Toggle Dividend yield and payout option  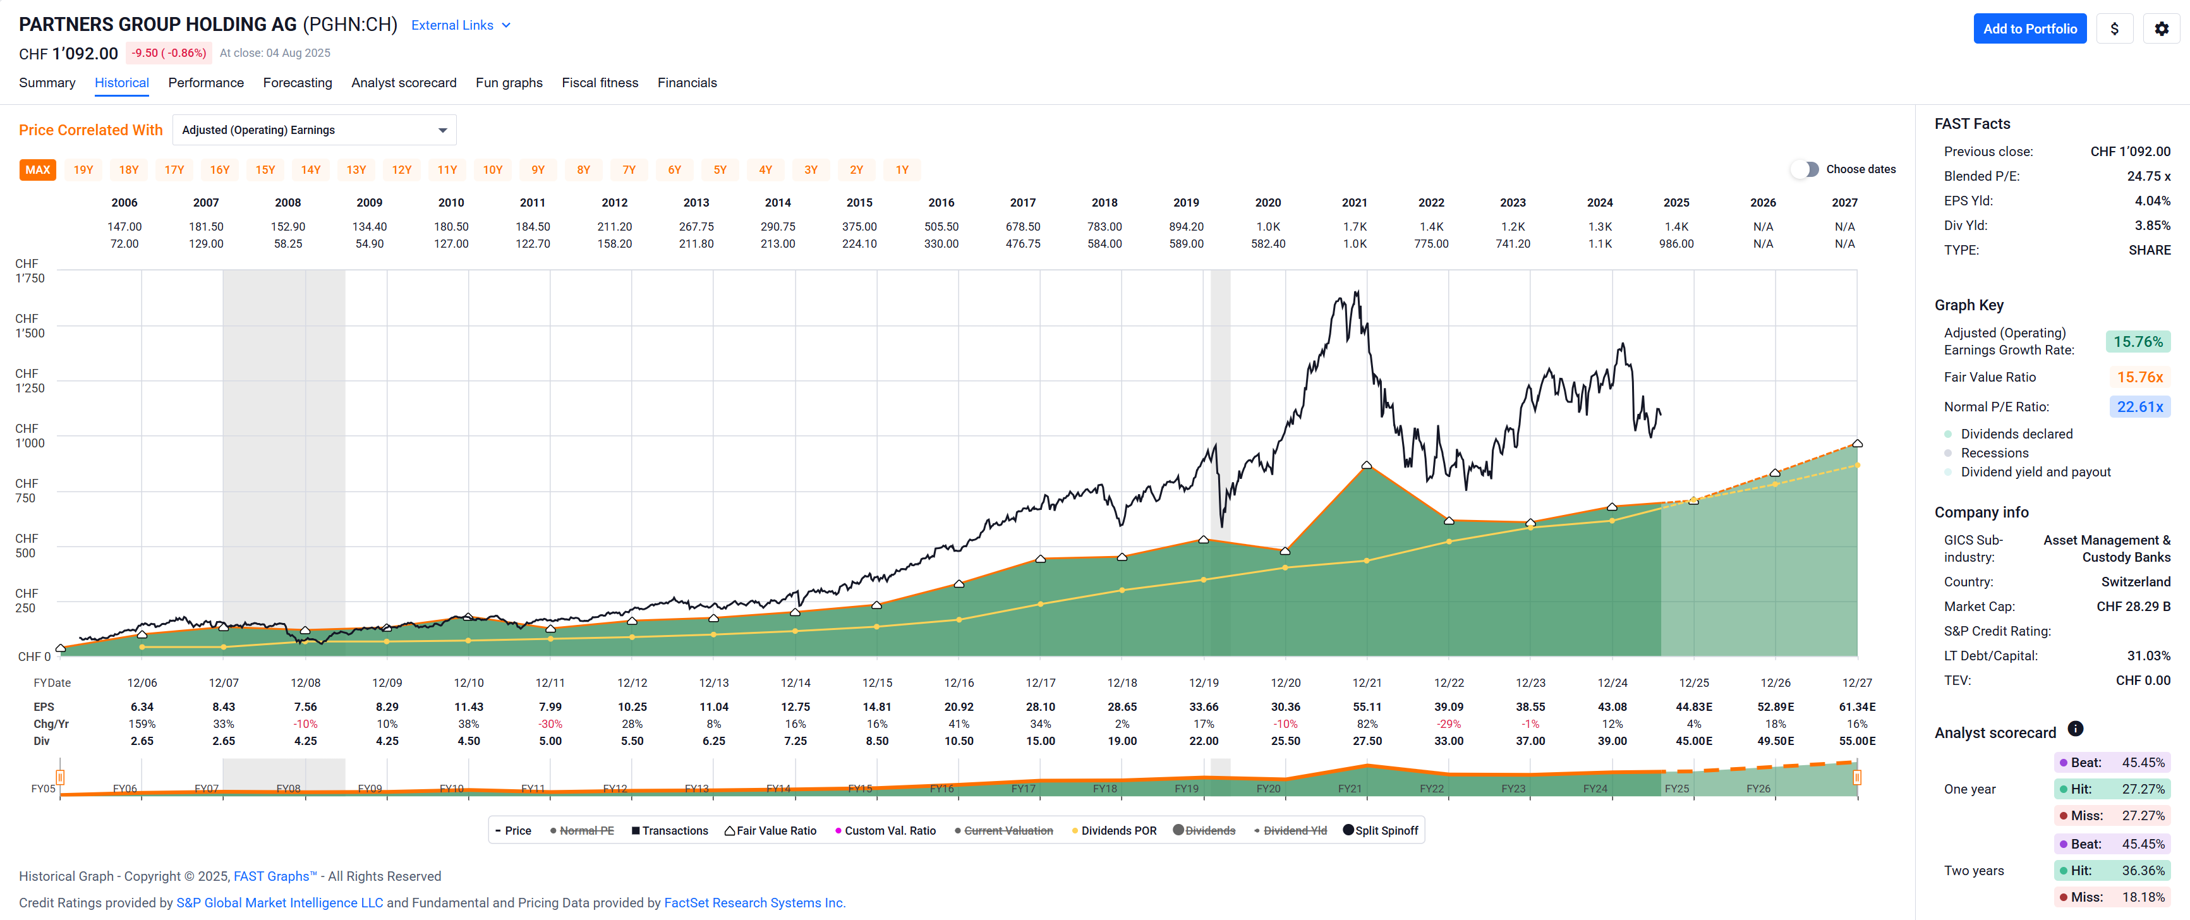click(x=2027, y=472)
